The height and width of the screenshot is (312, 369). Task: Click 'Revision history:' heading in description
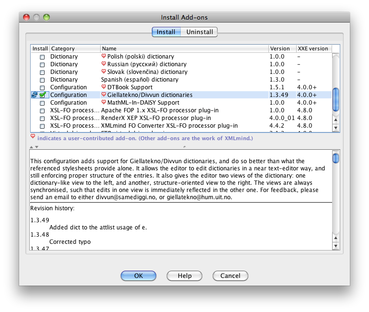pos(52,208)
